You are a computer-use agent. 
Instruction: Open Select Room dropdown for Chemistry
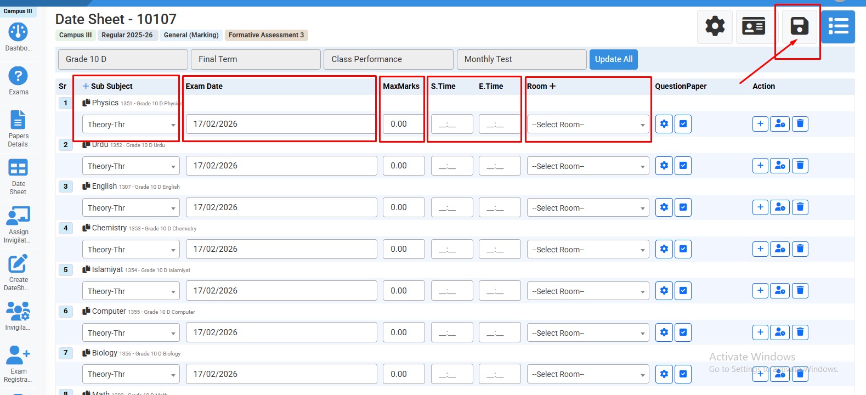pyautogui.click(x=588, y=250)
